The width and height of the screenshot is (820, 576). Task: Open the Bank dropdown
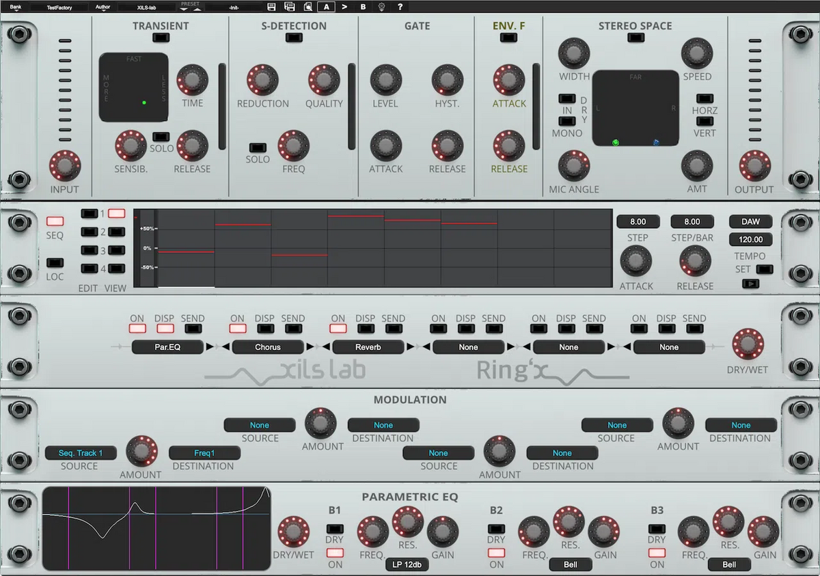15,6
